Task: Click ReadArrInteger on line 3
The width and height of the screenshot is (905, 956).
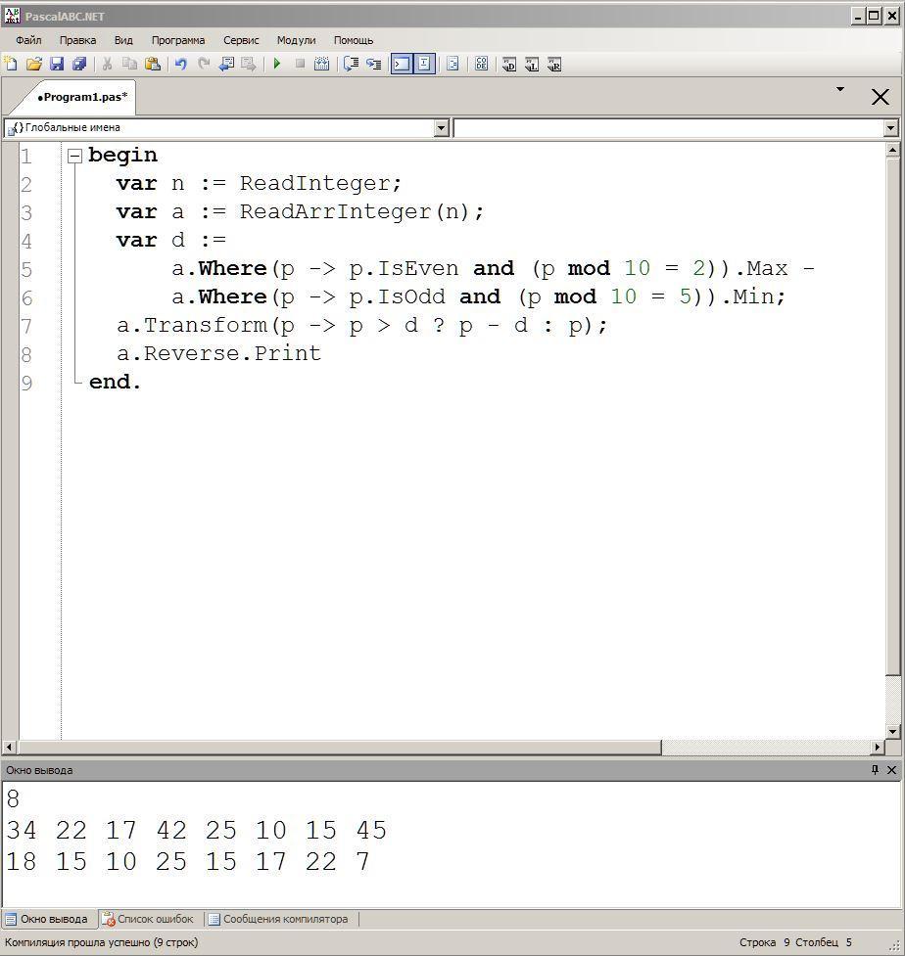Action: click(336, 212)
